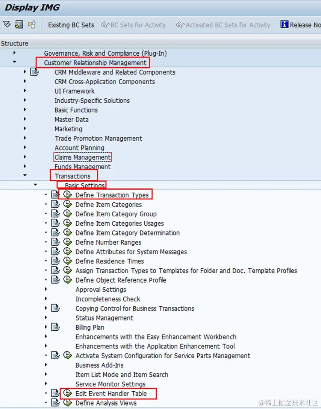
Task: Open documentation icon for Define Analysis Views
Action: point(55,403)
